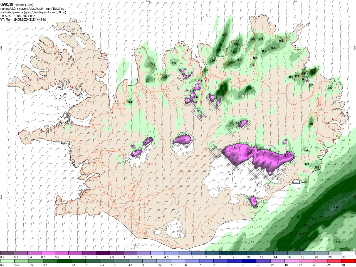356x267 pixels.
Task: Click the pink top-row swatch between 0.5 and 0.8
Action: (48, 253)
